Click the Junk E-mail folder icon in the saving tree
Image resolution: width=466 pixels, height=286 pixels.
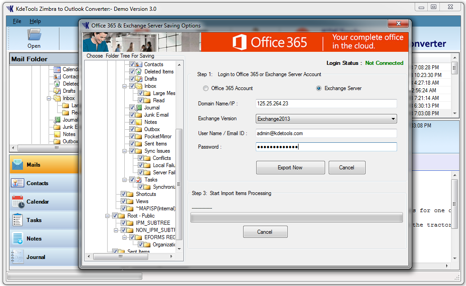[139, 115]
